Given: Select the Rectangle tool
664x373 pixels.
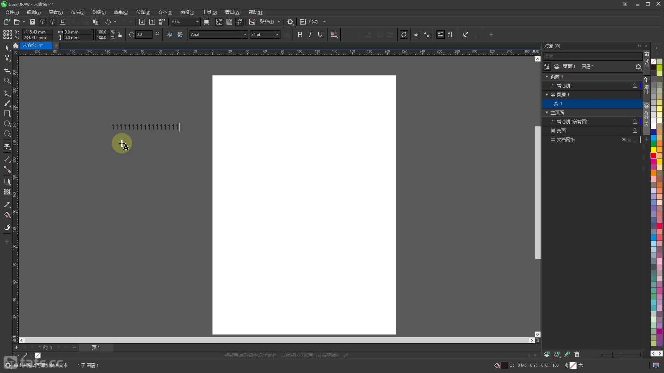Looking at the screenshot, I should [x=7, y=114].
